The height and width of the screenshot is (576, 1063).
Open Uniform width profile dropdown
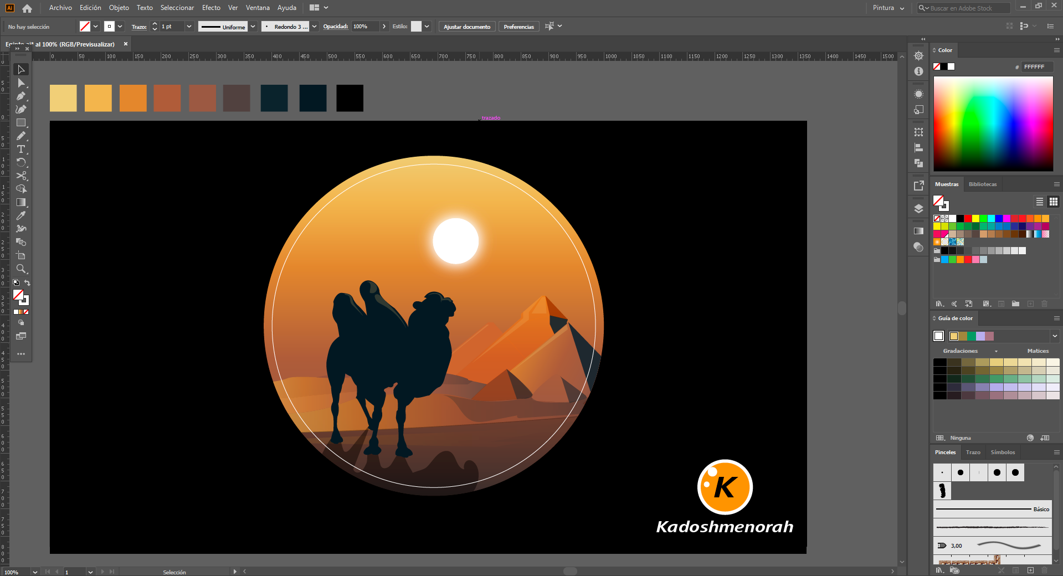click(253, 27)
